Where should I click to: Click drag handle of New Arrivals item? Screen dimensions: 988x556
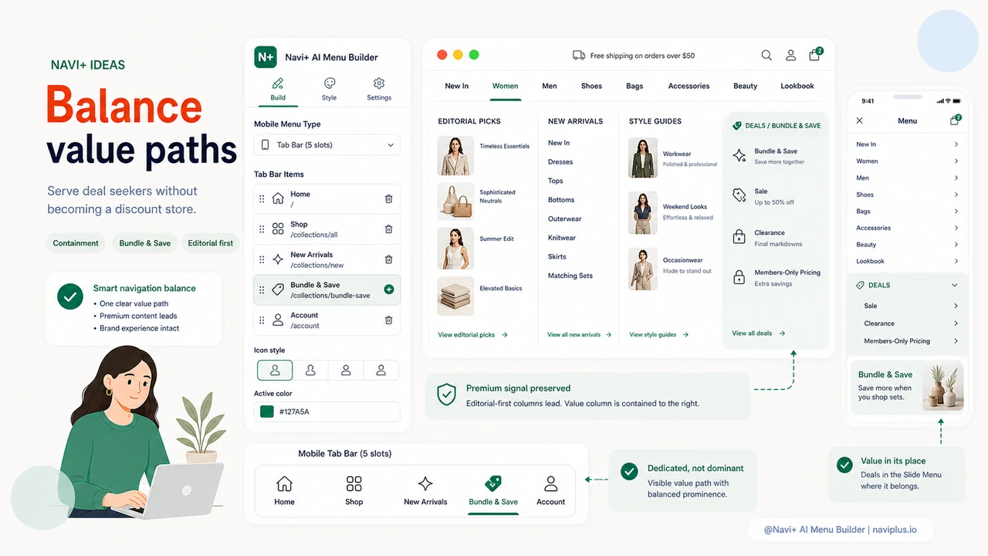click(262, 259)
